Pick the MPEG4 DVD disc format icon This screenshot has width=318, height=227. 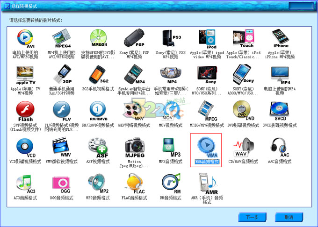(98, 38)
